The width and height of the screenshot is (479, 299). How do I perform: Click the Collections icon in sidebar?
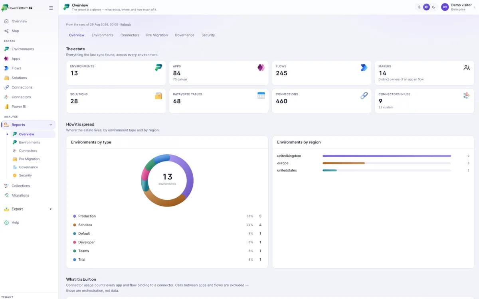click(x=6, y=186)
